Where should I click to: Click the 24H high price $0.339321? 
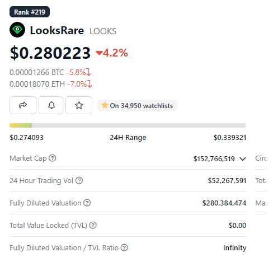230,138
